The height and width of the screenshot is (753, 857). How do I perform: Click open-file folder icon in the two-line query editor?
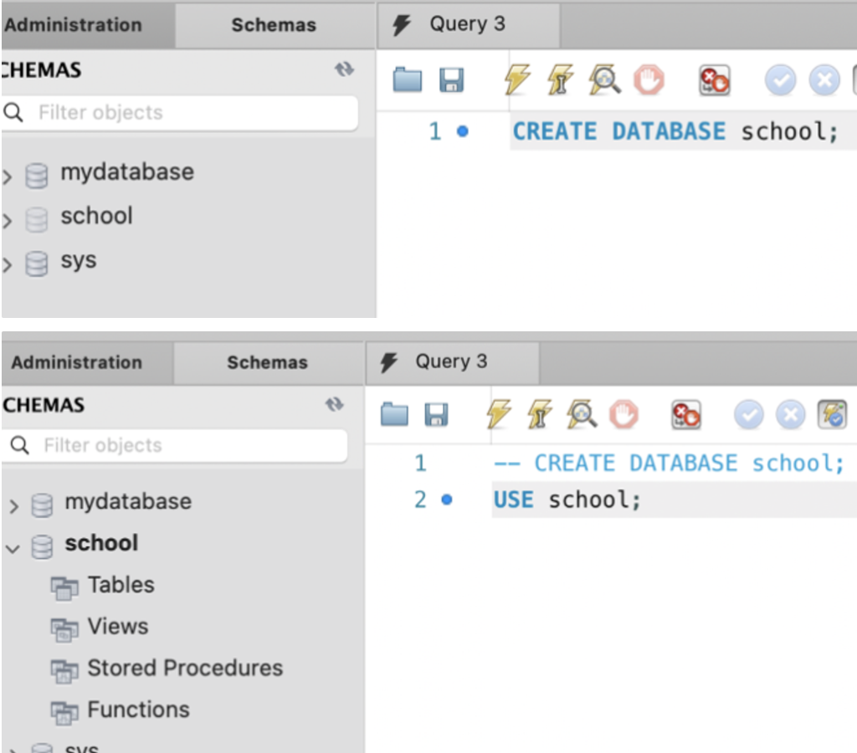[395, 414]
